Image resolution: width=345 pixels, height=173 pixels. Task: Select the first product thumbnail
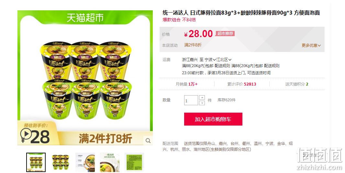(36, 162)
